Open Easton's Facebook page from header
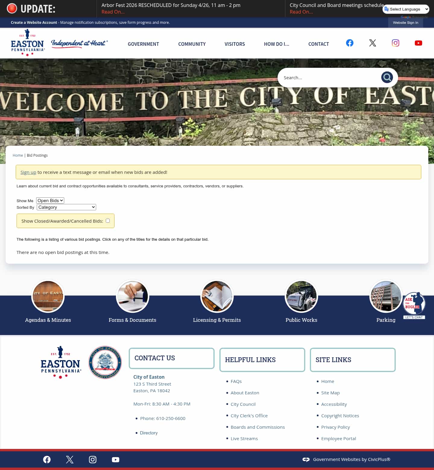Screen dimensions: 434x470 click(x=349, y=43)
